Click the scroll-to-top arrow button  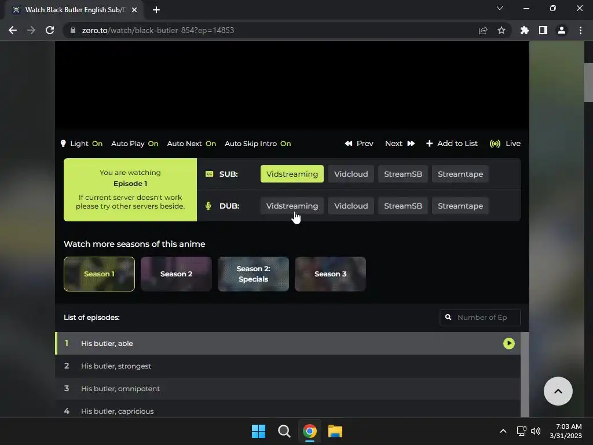tap(558, 391)
